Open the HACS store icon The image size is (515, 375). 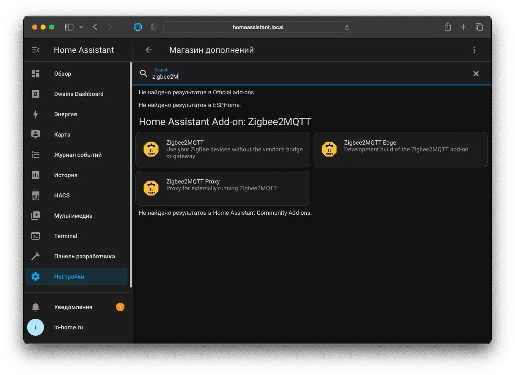[36, 195]
